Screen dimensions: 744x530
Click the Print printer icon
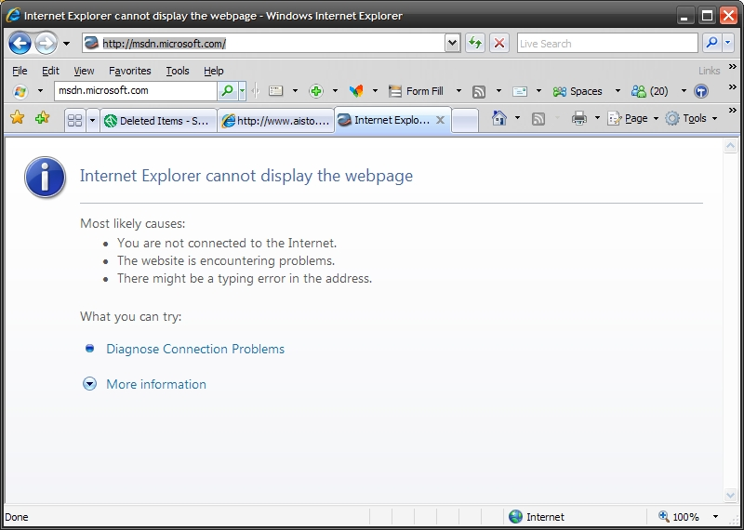point(578,118)
